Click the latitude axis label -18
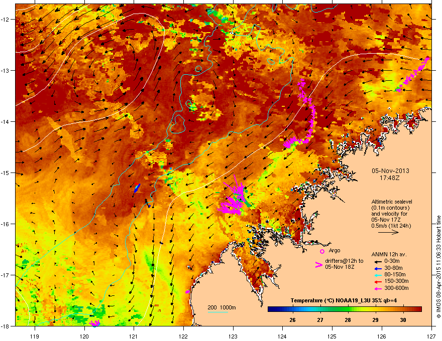This screenshot has width=442, height=341. [5, 326]
